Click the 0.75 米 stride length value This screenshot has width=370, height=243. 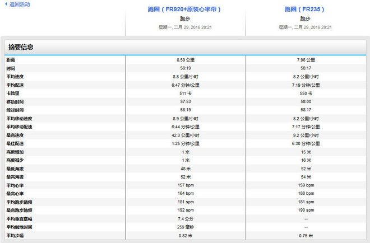click(306, 236)
